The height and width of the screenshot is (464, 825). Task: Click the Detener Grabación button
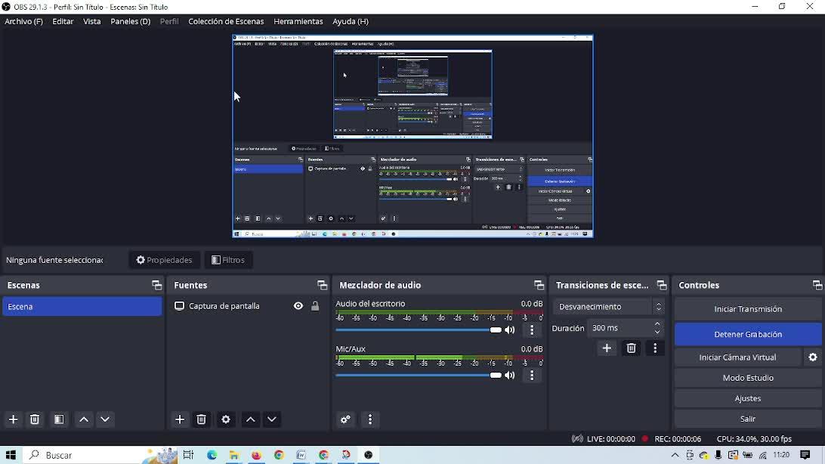point(747,334)
